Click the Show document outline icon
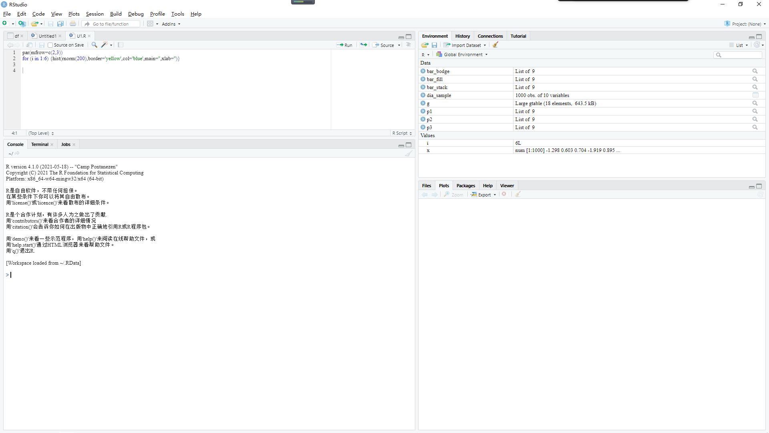The height and width of the screenshot is (433, 769). click(408, 45)
